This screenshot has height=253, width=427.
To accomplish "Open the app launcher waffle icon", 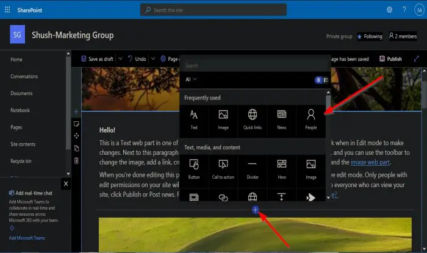I will tap(7, 10).
